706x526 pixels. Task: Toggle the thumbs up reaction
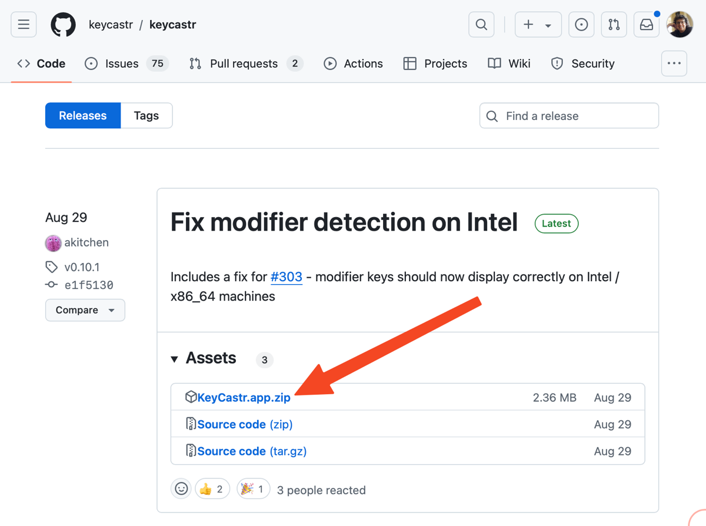click(x=212, y=489)
